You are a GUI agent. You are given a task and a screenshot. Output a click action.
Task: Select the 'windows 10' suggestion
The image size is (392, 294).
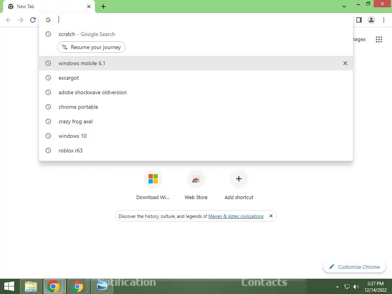(196, 136)
